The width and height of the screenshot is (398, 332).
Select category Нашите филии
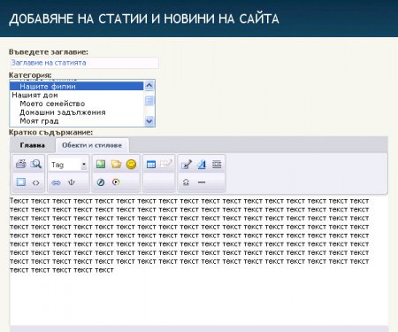tap(77, 87)
